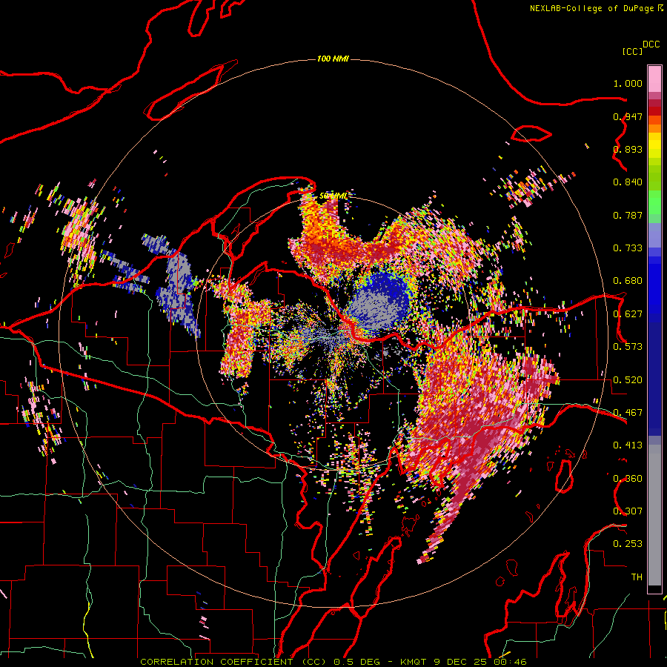
Task: Click the 0.627 legend value
Action: pyautogui.click(x=628, y=314)
